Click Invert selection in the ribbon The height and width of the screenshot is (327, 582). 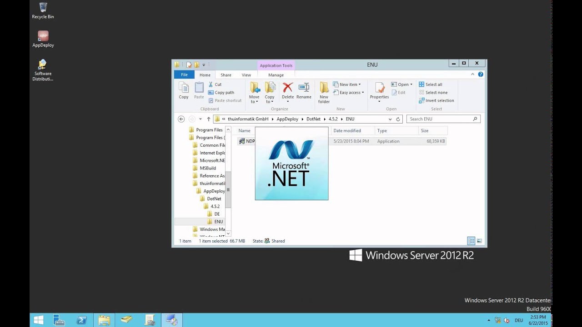tap(436, 101)
